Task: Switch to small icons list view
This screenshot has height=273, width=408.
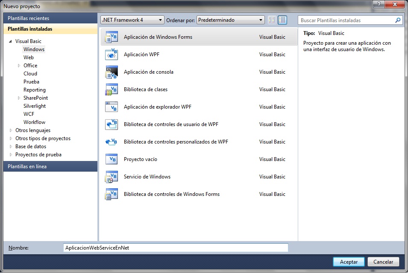Action: 272,20
